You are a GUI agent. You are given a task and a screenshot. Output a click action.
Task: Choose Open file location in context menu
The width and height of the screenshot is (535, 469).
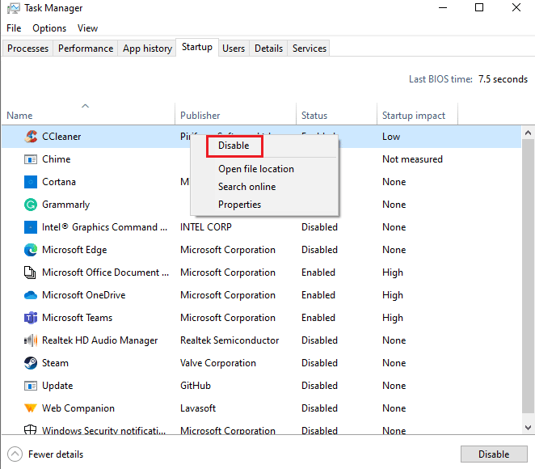[256, 169]
